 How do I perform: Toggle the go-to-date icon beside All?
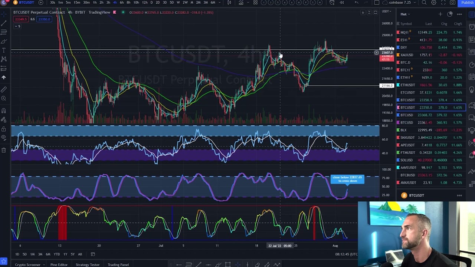tap(93, 254)
